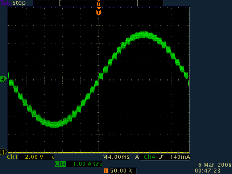Click the green Ch4 trigger source label
The width and height of the screenshot is (232, 174).
point(149,157)
